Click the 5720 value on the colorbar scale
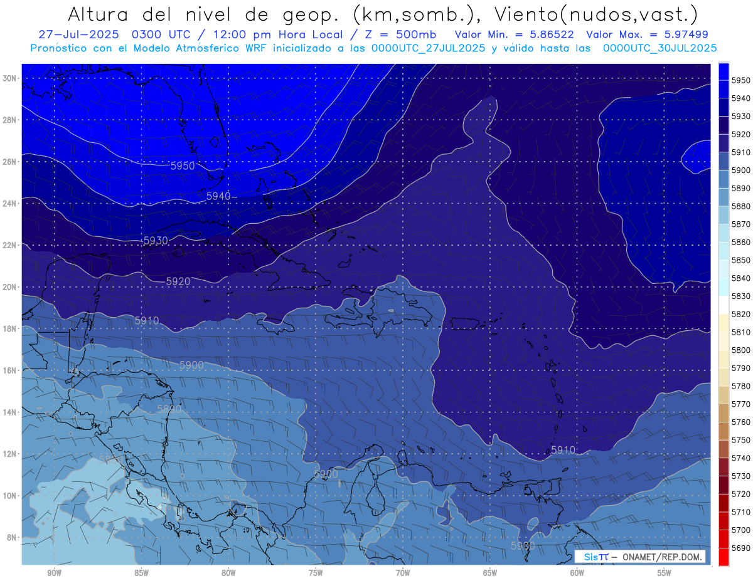 pos(741,494)
